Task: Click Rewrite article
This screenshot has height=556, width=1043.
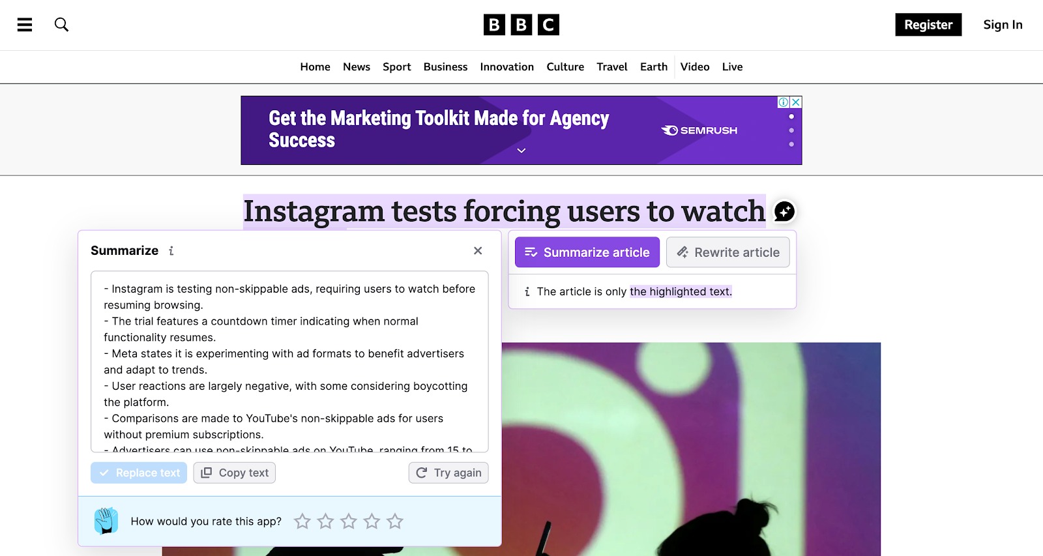Action: pos(728,252)
